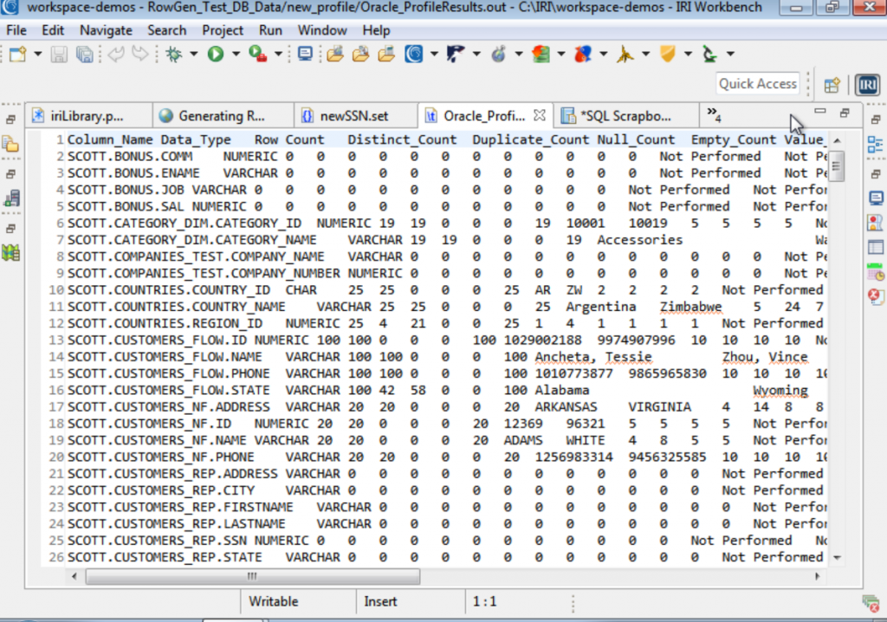Expand the Run configurations dropdown arrow
Viewport: 887px width, 622px height.
[x=236, y=54]
